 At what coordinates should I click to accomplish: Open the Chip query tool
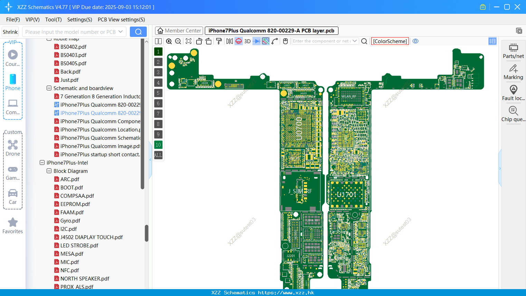tap(513, 114)
